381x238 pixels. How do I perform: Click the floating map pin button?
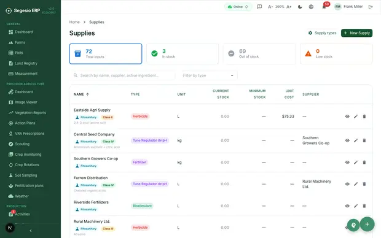point(353,225)
